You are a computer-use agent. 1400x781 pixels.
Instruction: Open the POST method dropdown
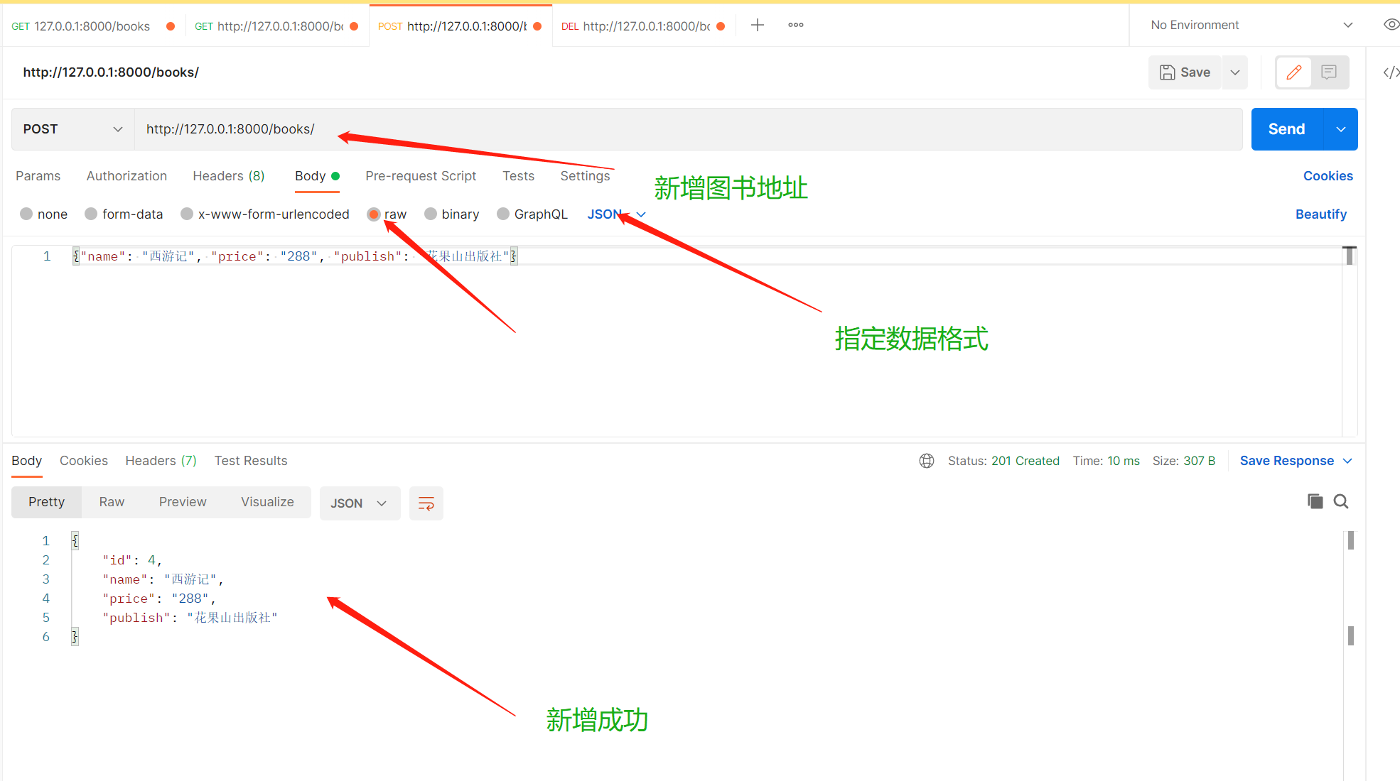72,129
